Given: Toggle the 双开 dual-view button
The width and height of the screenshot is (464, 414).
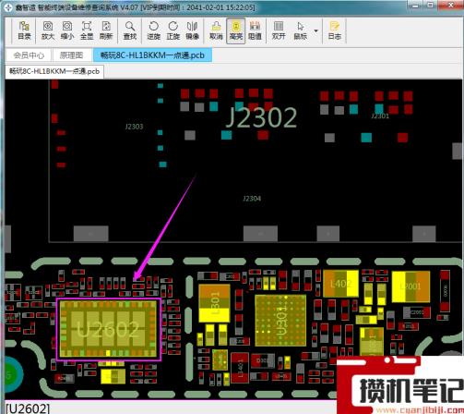Looking at the screenshot, I should (x=279, y=30).
